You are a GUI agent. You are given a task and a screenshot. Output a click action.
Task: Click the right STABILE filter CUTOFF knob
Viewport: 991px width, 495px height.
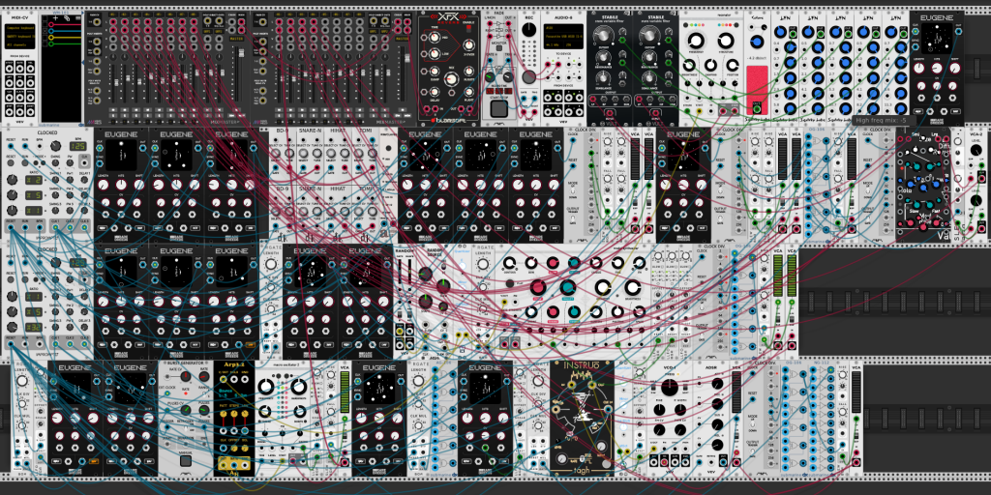(x=649, y=36)
